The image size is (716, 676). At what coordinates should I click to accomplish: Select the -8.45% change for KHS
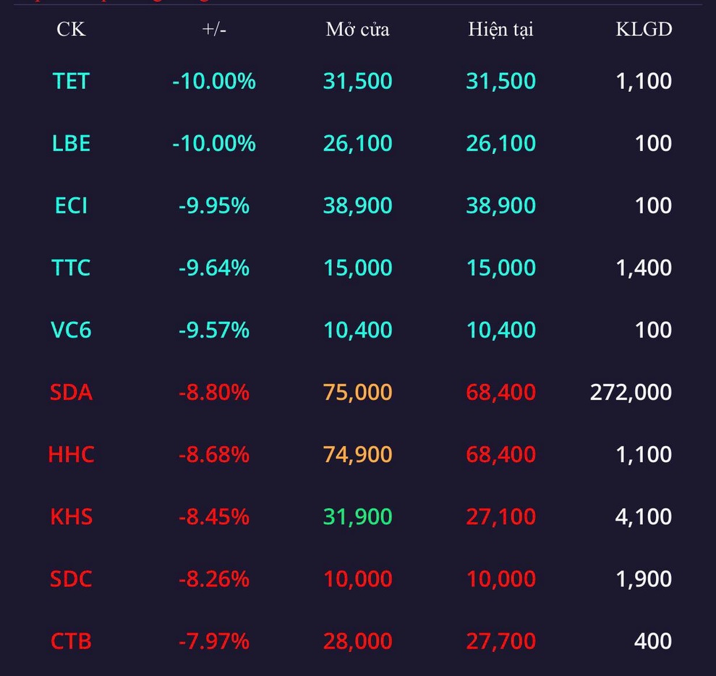tap(214, 517)
